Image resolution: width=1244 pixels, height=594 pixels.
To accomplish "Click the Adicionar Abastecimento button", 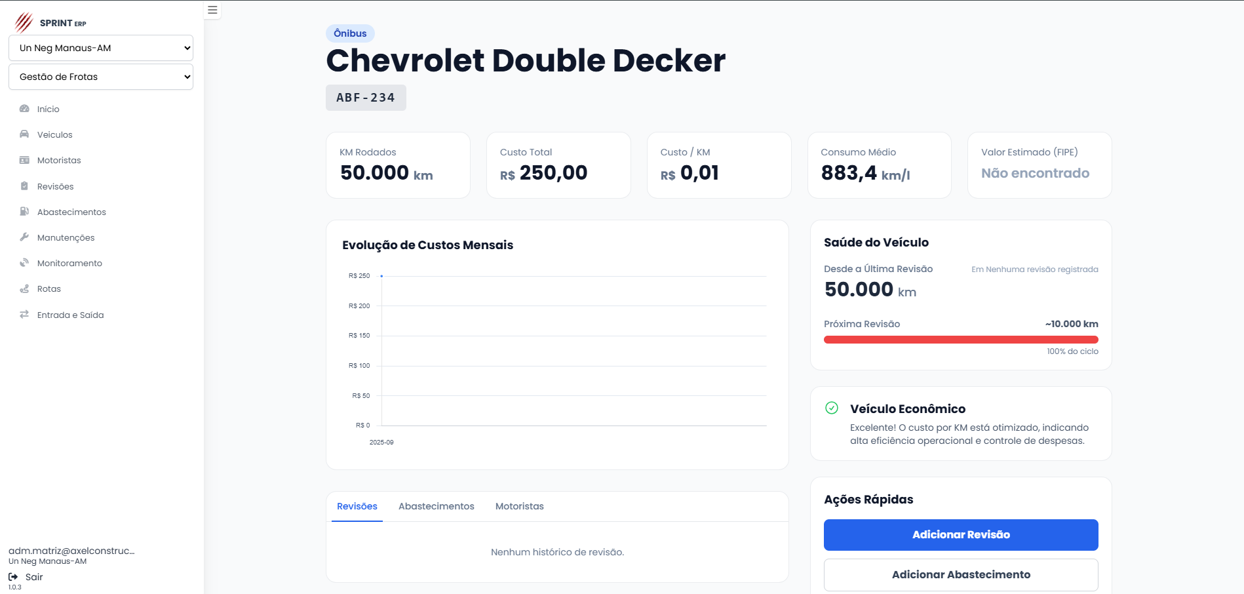I will tap(961, 575).
